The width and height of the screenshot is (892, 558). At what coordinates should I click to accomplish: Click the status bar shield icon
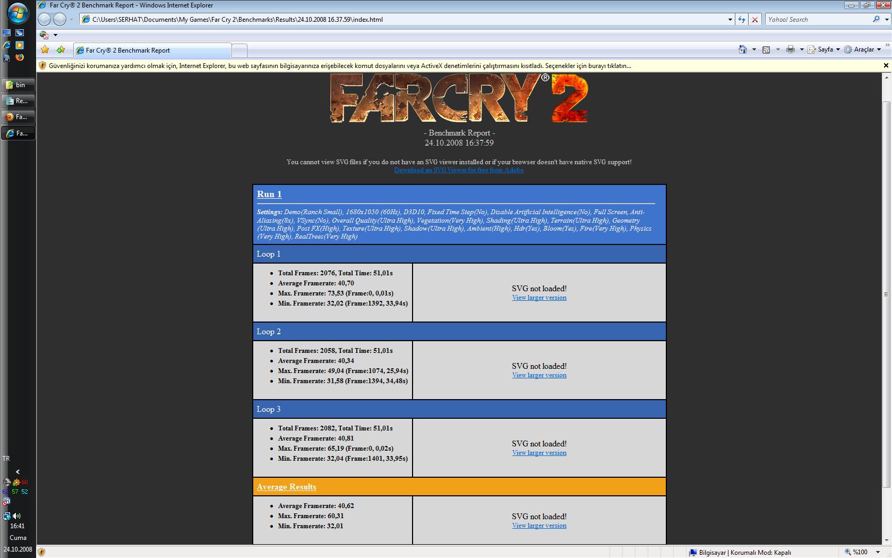41,552
